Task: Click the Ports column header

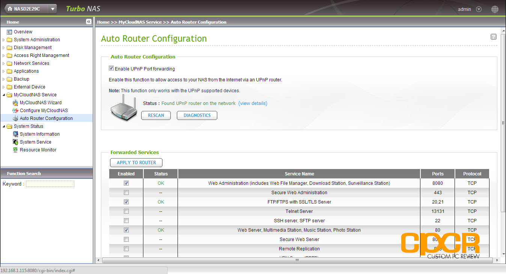Action: point(438,174)
